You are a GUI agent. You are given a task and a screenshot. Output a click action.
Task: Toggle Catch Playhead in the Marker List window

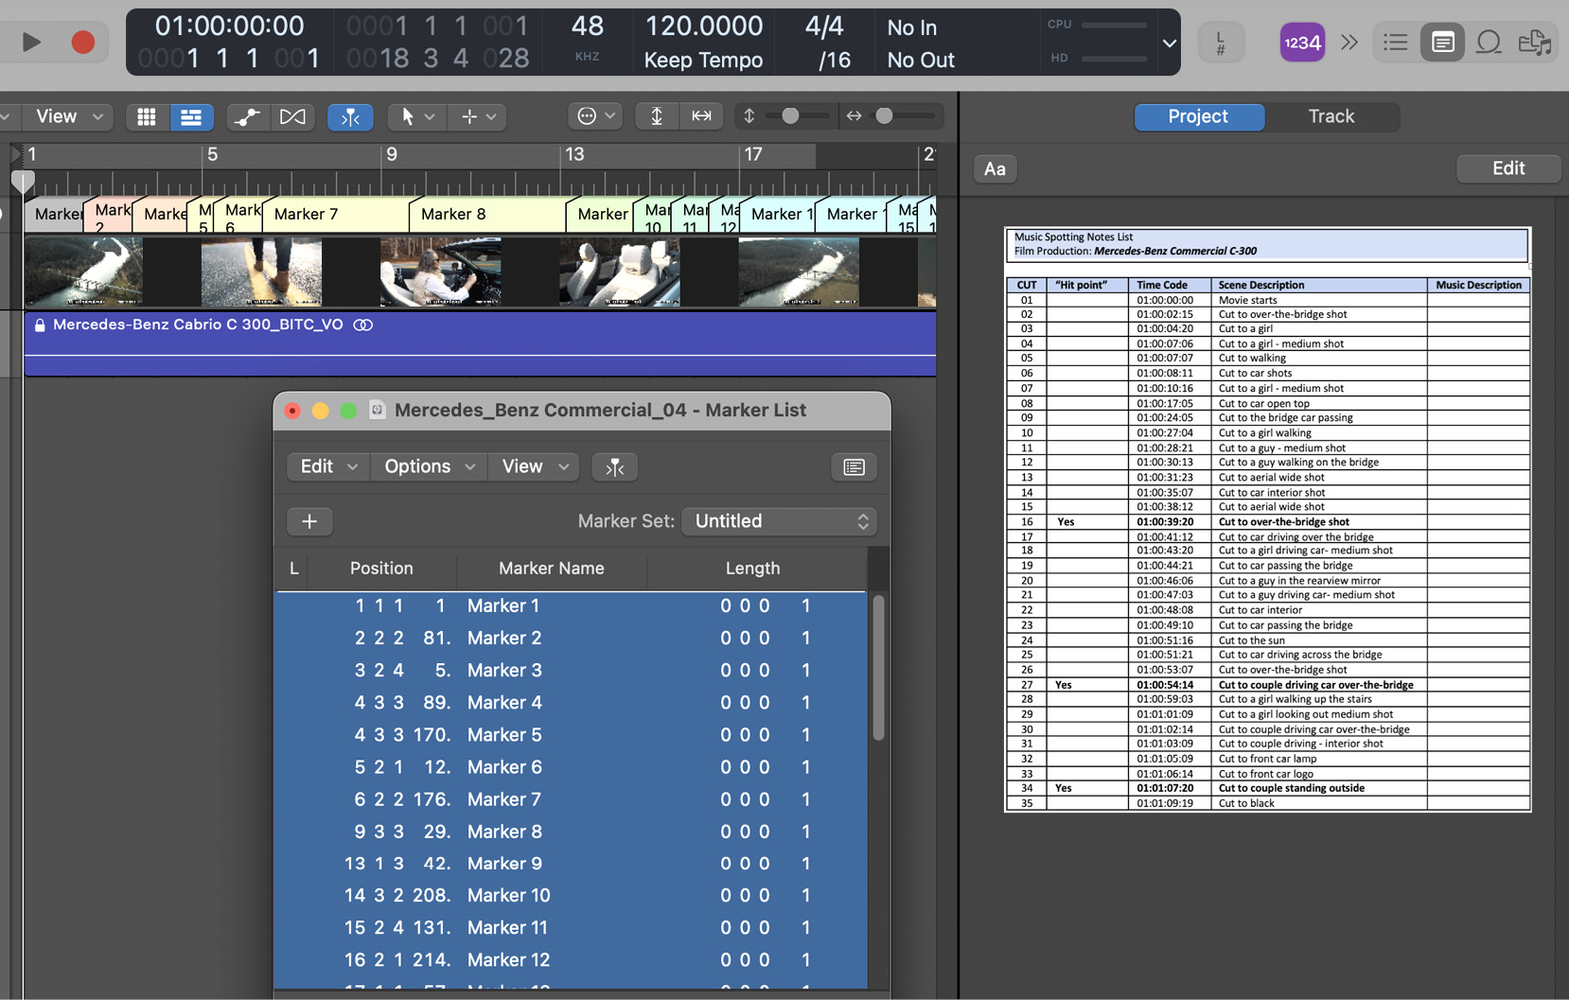(615, 467)
